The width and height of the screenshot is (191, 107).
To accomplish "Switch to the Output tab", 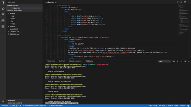I will tap(62, 61).
